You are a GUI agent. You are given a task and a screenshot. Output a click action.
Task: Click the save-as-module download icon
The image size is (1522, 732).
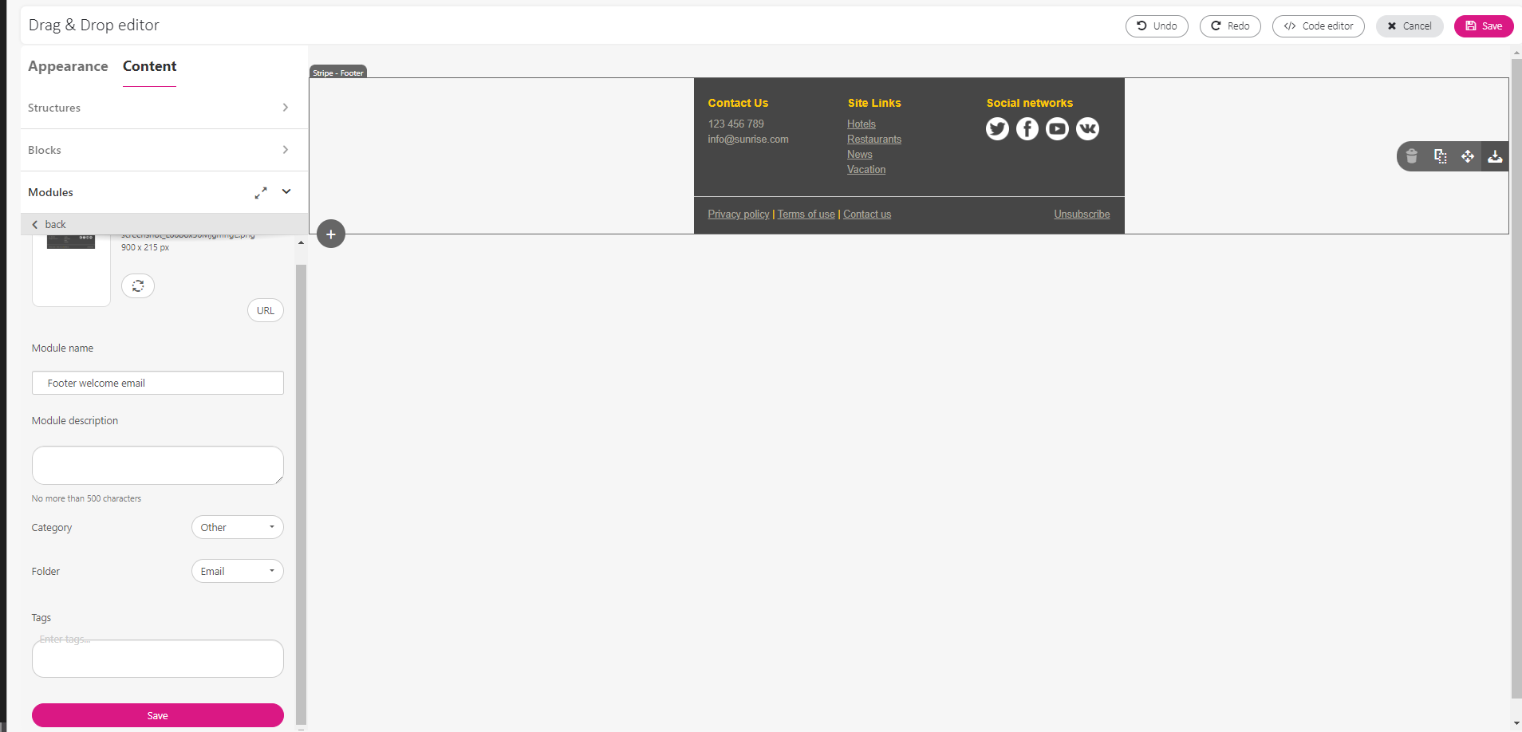click(x=1495, y=156)
